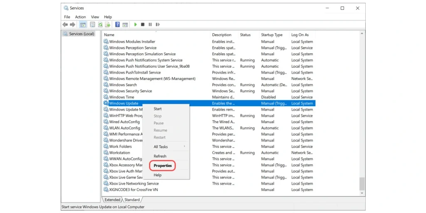Open the Help menu in the menu bar
The height and width of the screenshot is (213, 426).
(108, 17)
